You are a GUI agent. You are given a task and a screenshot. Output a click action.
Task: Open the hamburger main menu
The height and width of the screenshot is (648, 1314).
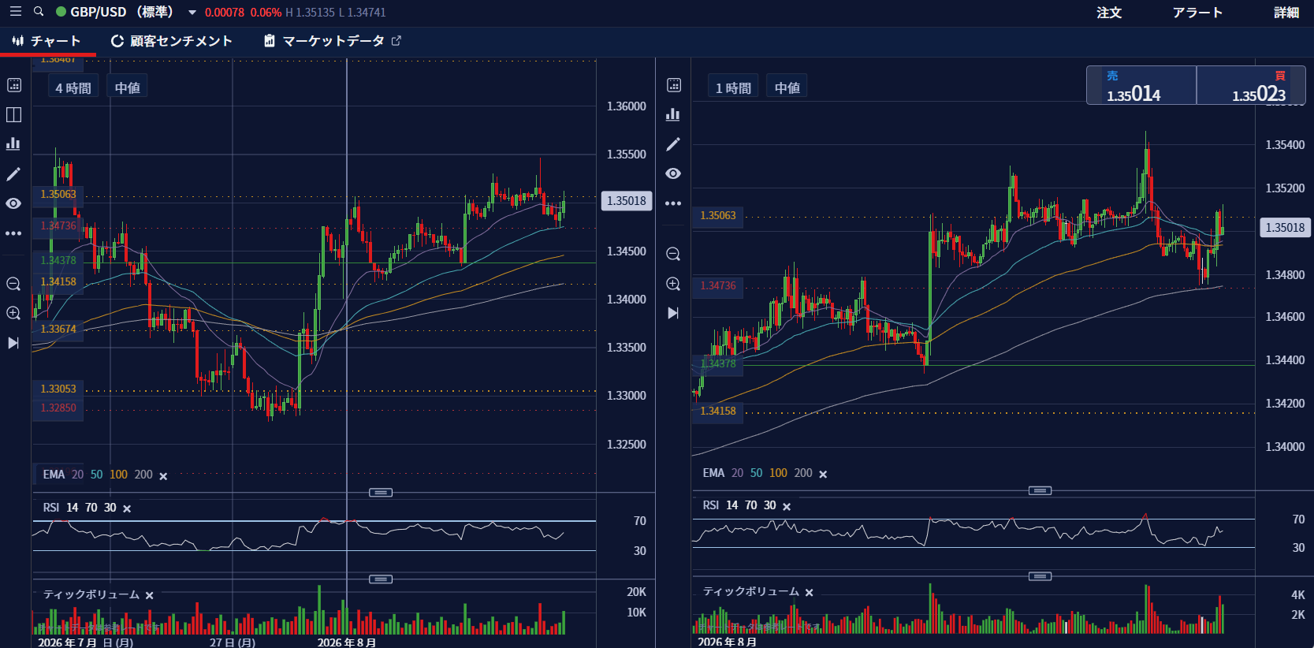click(16, 12)
